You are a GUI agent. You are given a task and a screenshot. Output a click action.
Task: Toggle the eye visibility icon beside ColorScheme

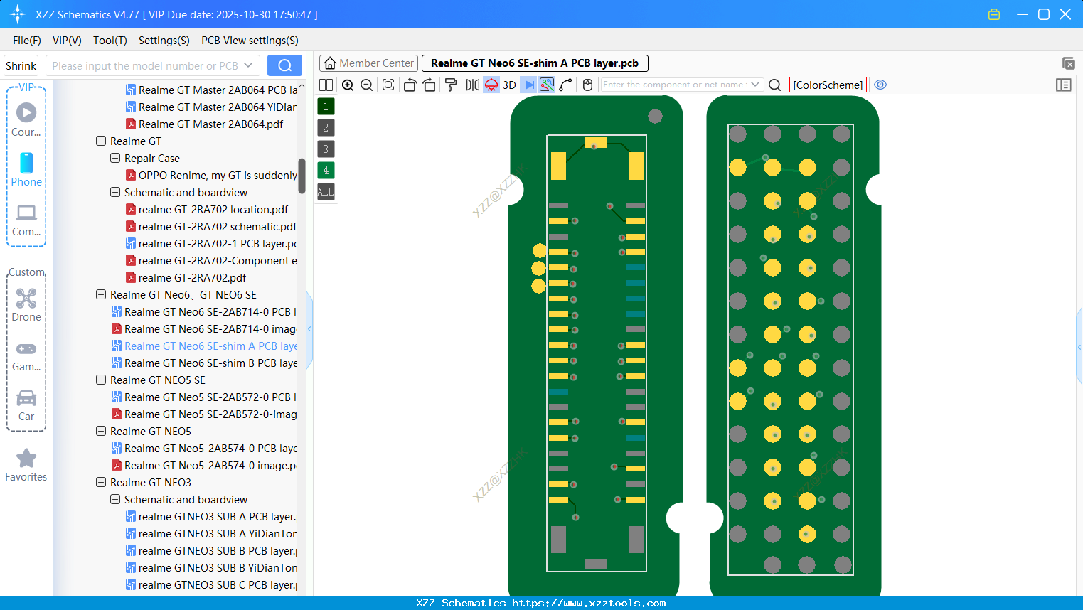[x=880, y=85]
